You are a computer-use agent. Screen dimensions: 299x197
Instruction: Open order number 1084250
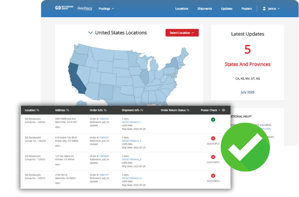[104, 119]
